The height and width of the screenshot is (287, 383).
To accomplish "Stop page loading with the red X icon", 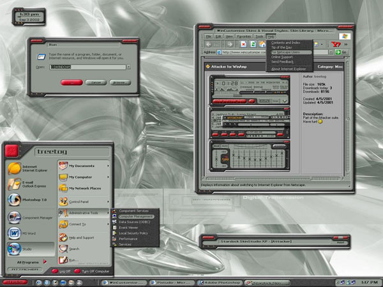I will (x=243, y=44).
